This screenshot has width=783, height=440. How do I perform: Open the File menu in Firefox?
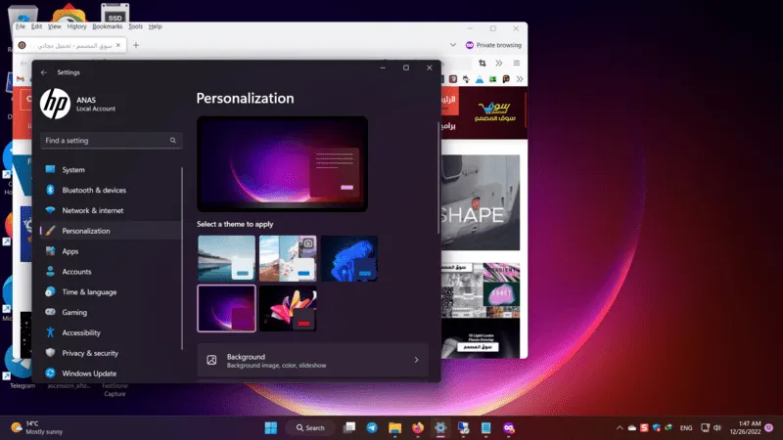(x=20, y=26)
